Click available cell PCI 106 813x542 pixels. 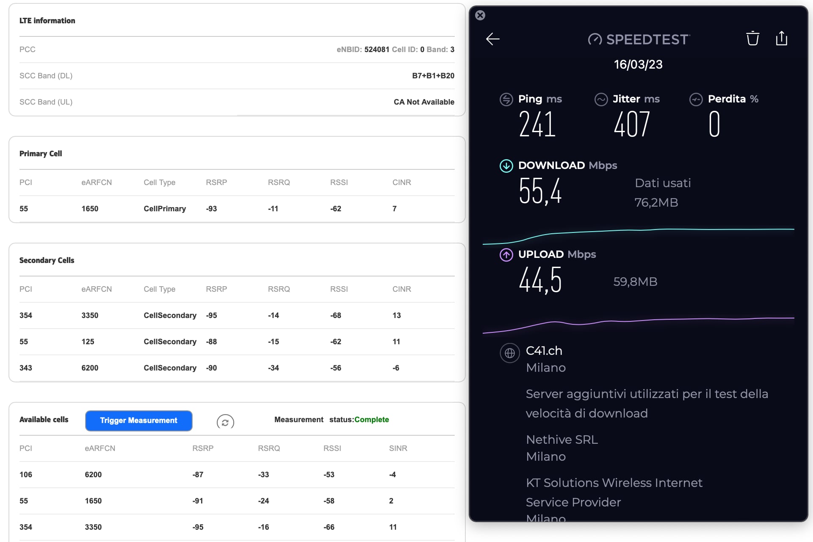tap(26, 475)
